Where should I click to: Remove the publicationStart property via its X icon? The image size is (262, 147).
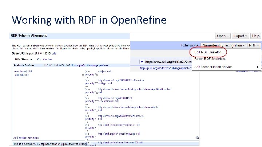click(x=86, y=89)
